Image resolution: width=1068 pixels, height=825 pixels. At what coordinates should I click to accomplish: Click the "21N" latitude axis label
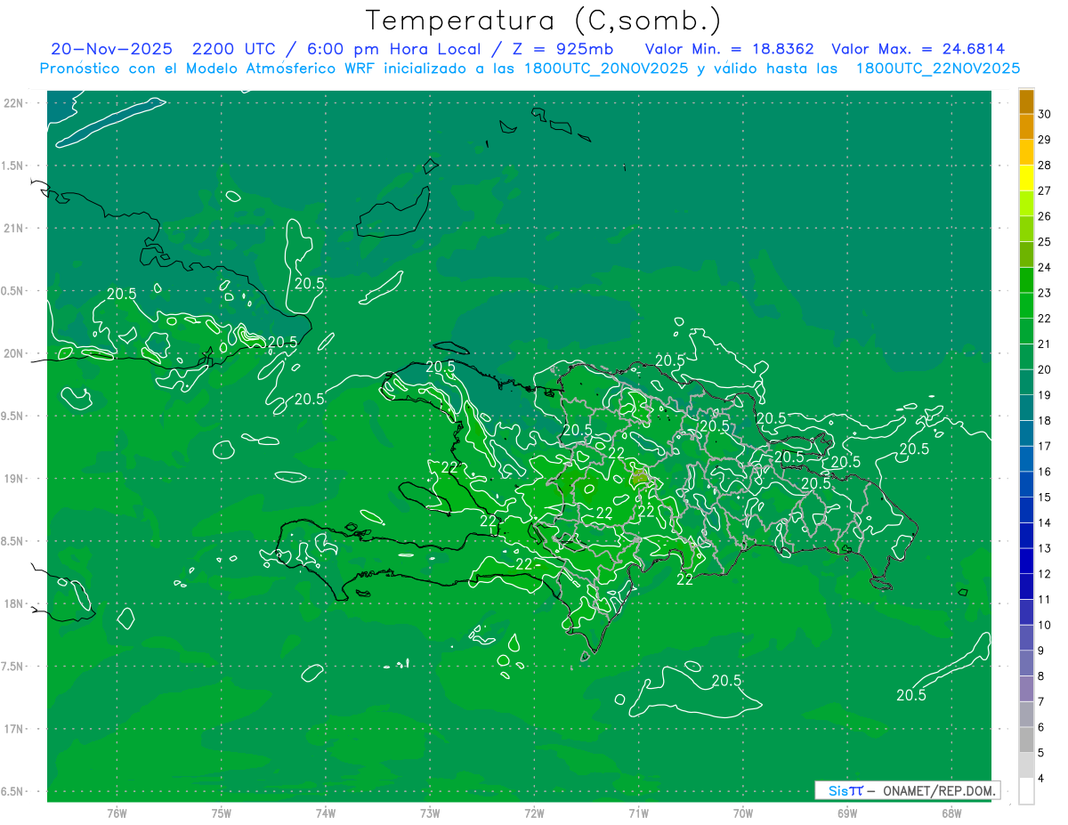(x=12, y=228)
